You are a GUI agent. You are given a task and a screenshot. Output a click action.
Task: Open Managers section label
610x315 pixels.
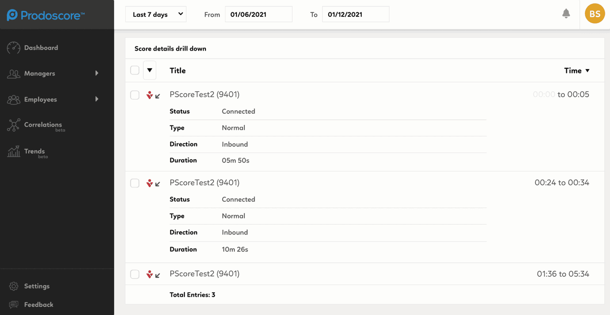[40, 73]
